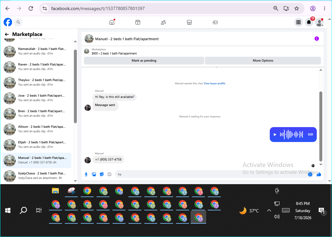The image size is (332, 237).
Task: Open the Facebook logo home link
Action: pos(8,22)
